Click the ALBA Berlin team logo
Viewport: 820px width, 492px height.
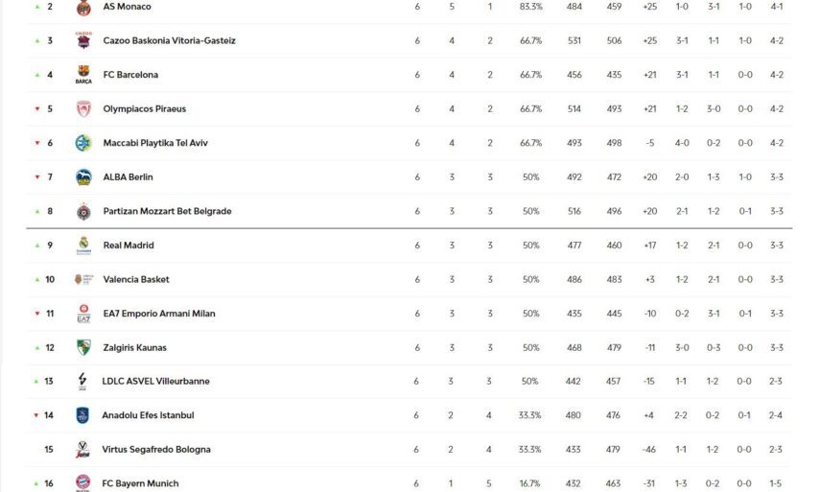pyautogui.click(x=83, y=177)
